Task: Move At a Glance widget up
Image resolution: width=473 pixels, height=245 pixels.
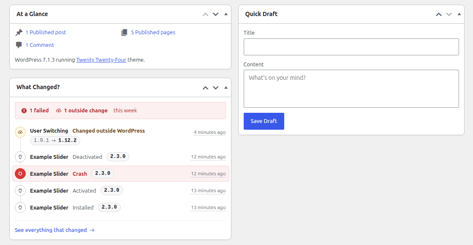Action: pos(205,14)
